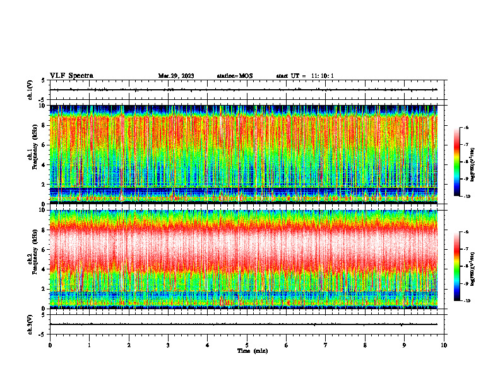Click the ch.2 spectrogram panel
Viewport: 500px width, 387px height.
244,259
